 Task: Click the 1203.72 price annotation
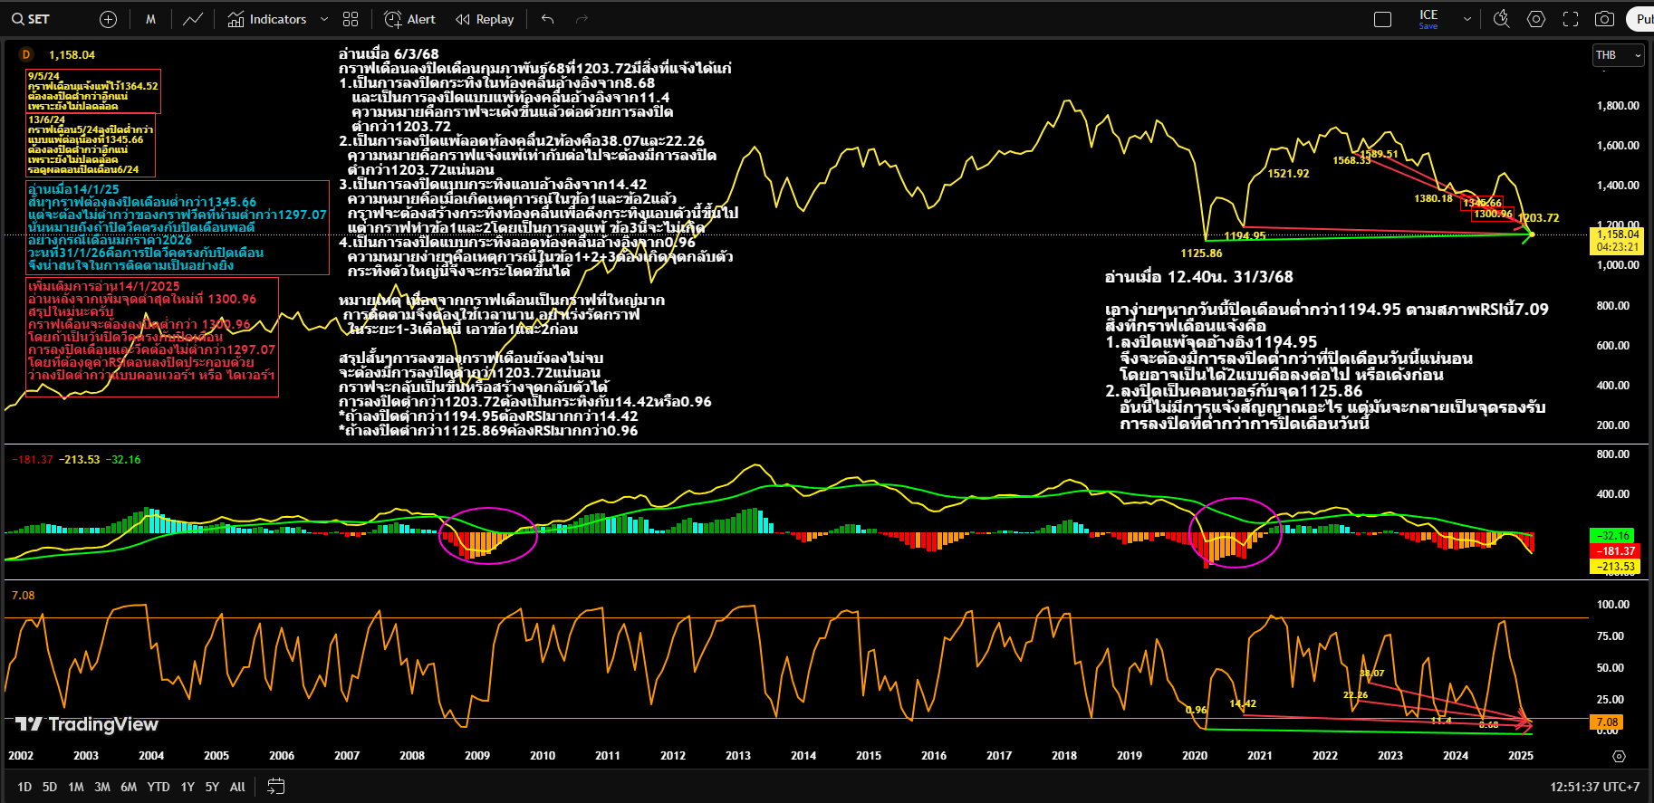1539,218
